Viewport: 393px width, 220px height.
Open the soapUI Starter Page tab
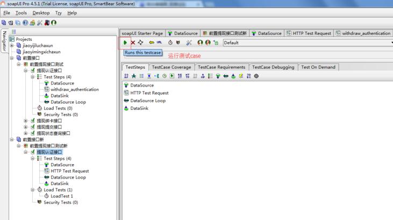pos(142,33)
